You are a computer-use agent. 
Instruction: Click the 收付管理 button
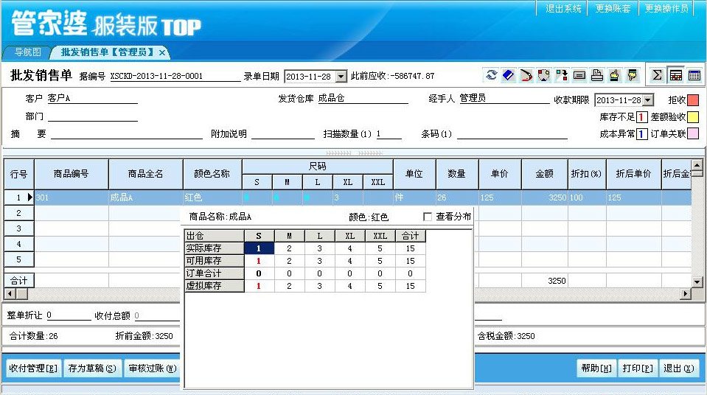pyautogui.click(x=33, y=368)
